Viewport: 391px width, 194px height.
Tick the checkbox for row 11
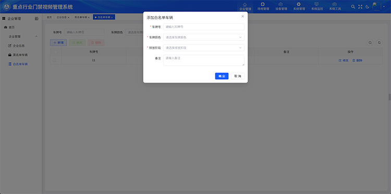pos(54,60)
